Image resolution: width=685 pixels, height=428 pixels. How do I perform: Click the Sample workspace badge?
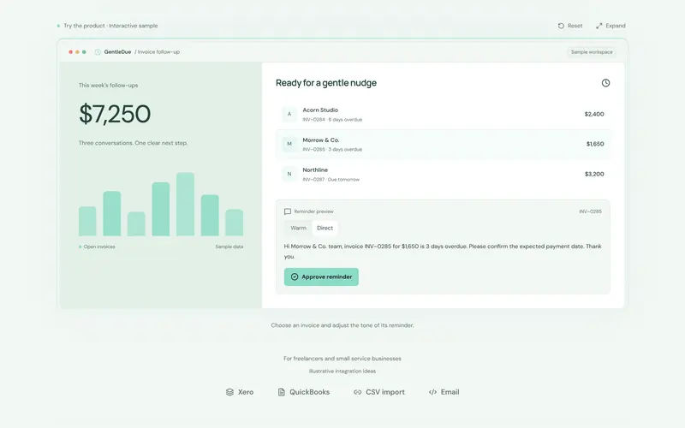pyautogui.click(x=592, y=52)
